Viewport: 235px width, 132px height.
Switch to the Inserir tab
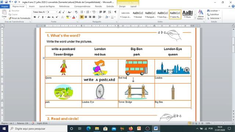[32, 7]
